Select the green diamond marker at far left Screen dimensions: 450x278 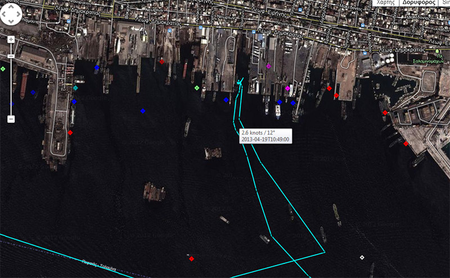(3, 69)
